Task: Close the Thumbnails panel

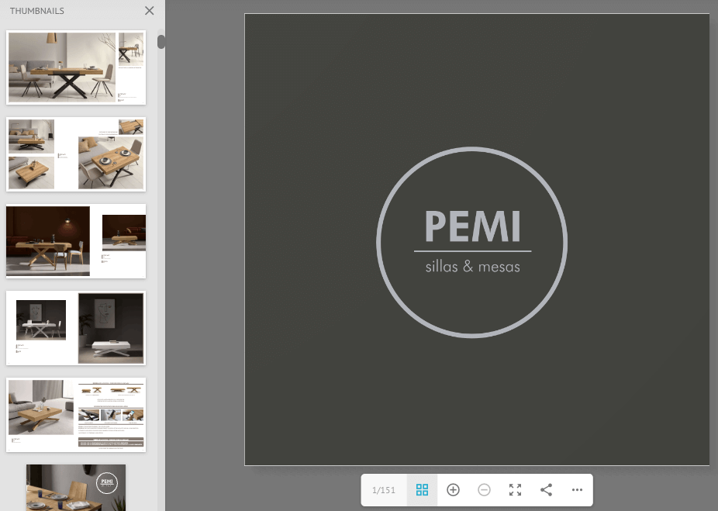Action: (150, 11)
